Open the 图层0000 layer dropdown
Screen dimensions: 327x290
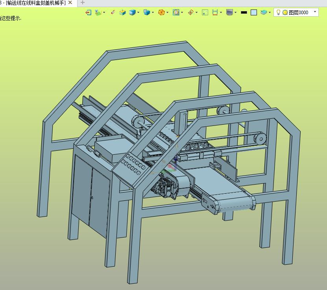[315, 12]
